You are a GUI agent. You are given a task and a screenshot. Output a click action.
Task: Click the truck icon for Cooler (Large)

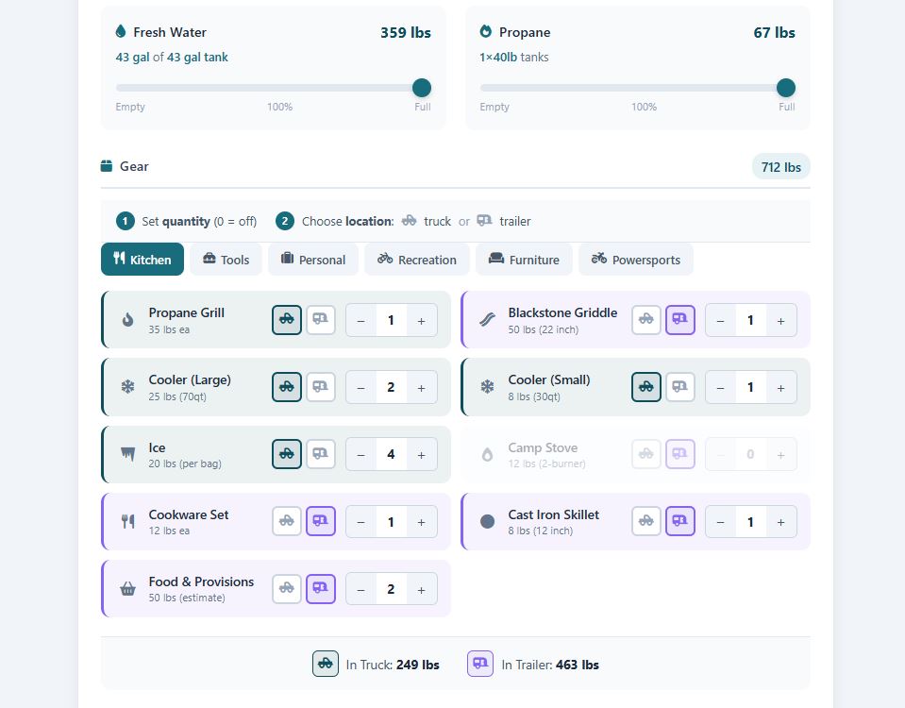click(x=286, y=387)
